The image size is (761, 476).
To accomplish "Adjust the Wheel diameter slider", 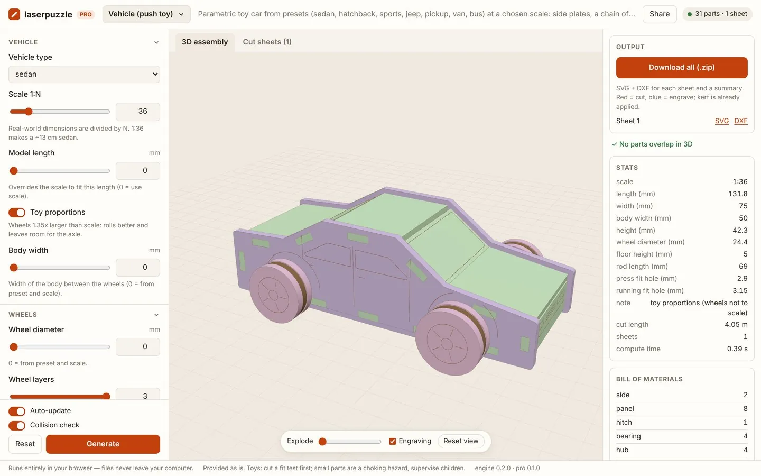I will (59, 347).
